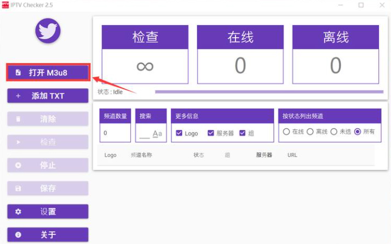
Task: Click the IPTV Checker title bar icon
Action: (x=5, y=5)
